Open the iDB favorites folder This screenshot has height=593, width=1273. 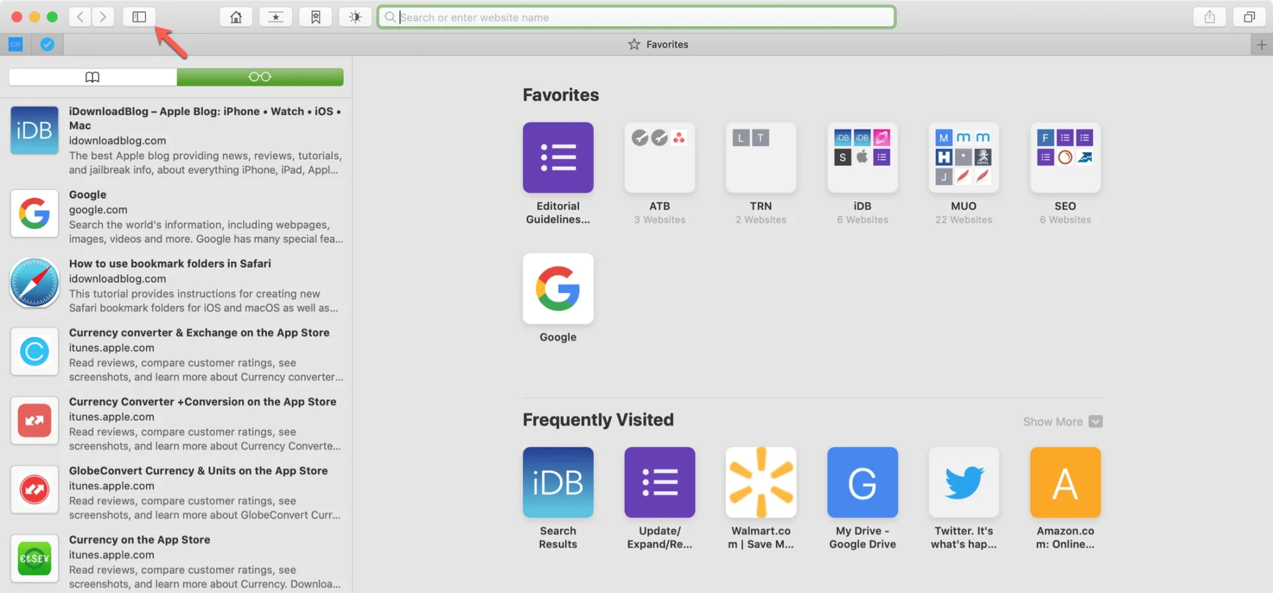[x=862, y=157]
